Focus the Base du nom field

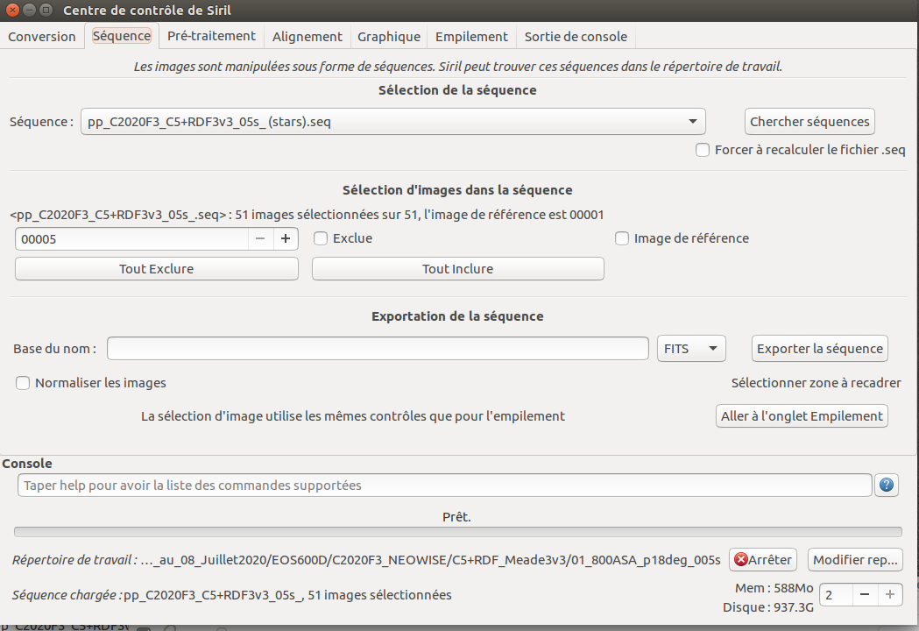(378, 348)
